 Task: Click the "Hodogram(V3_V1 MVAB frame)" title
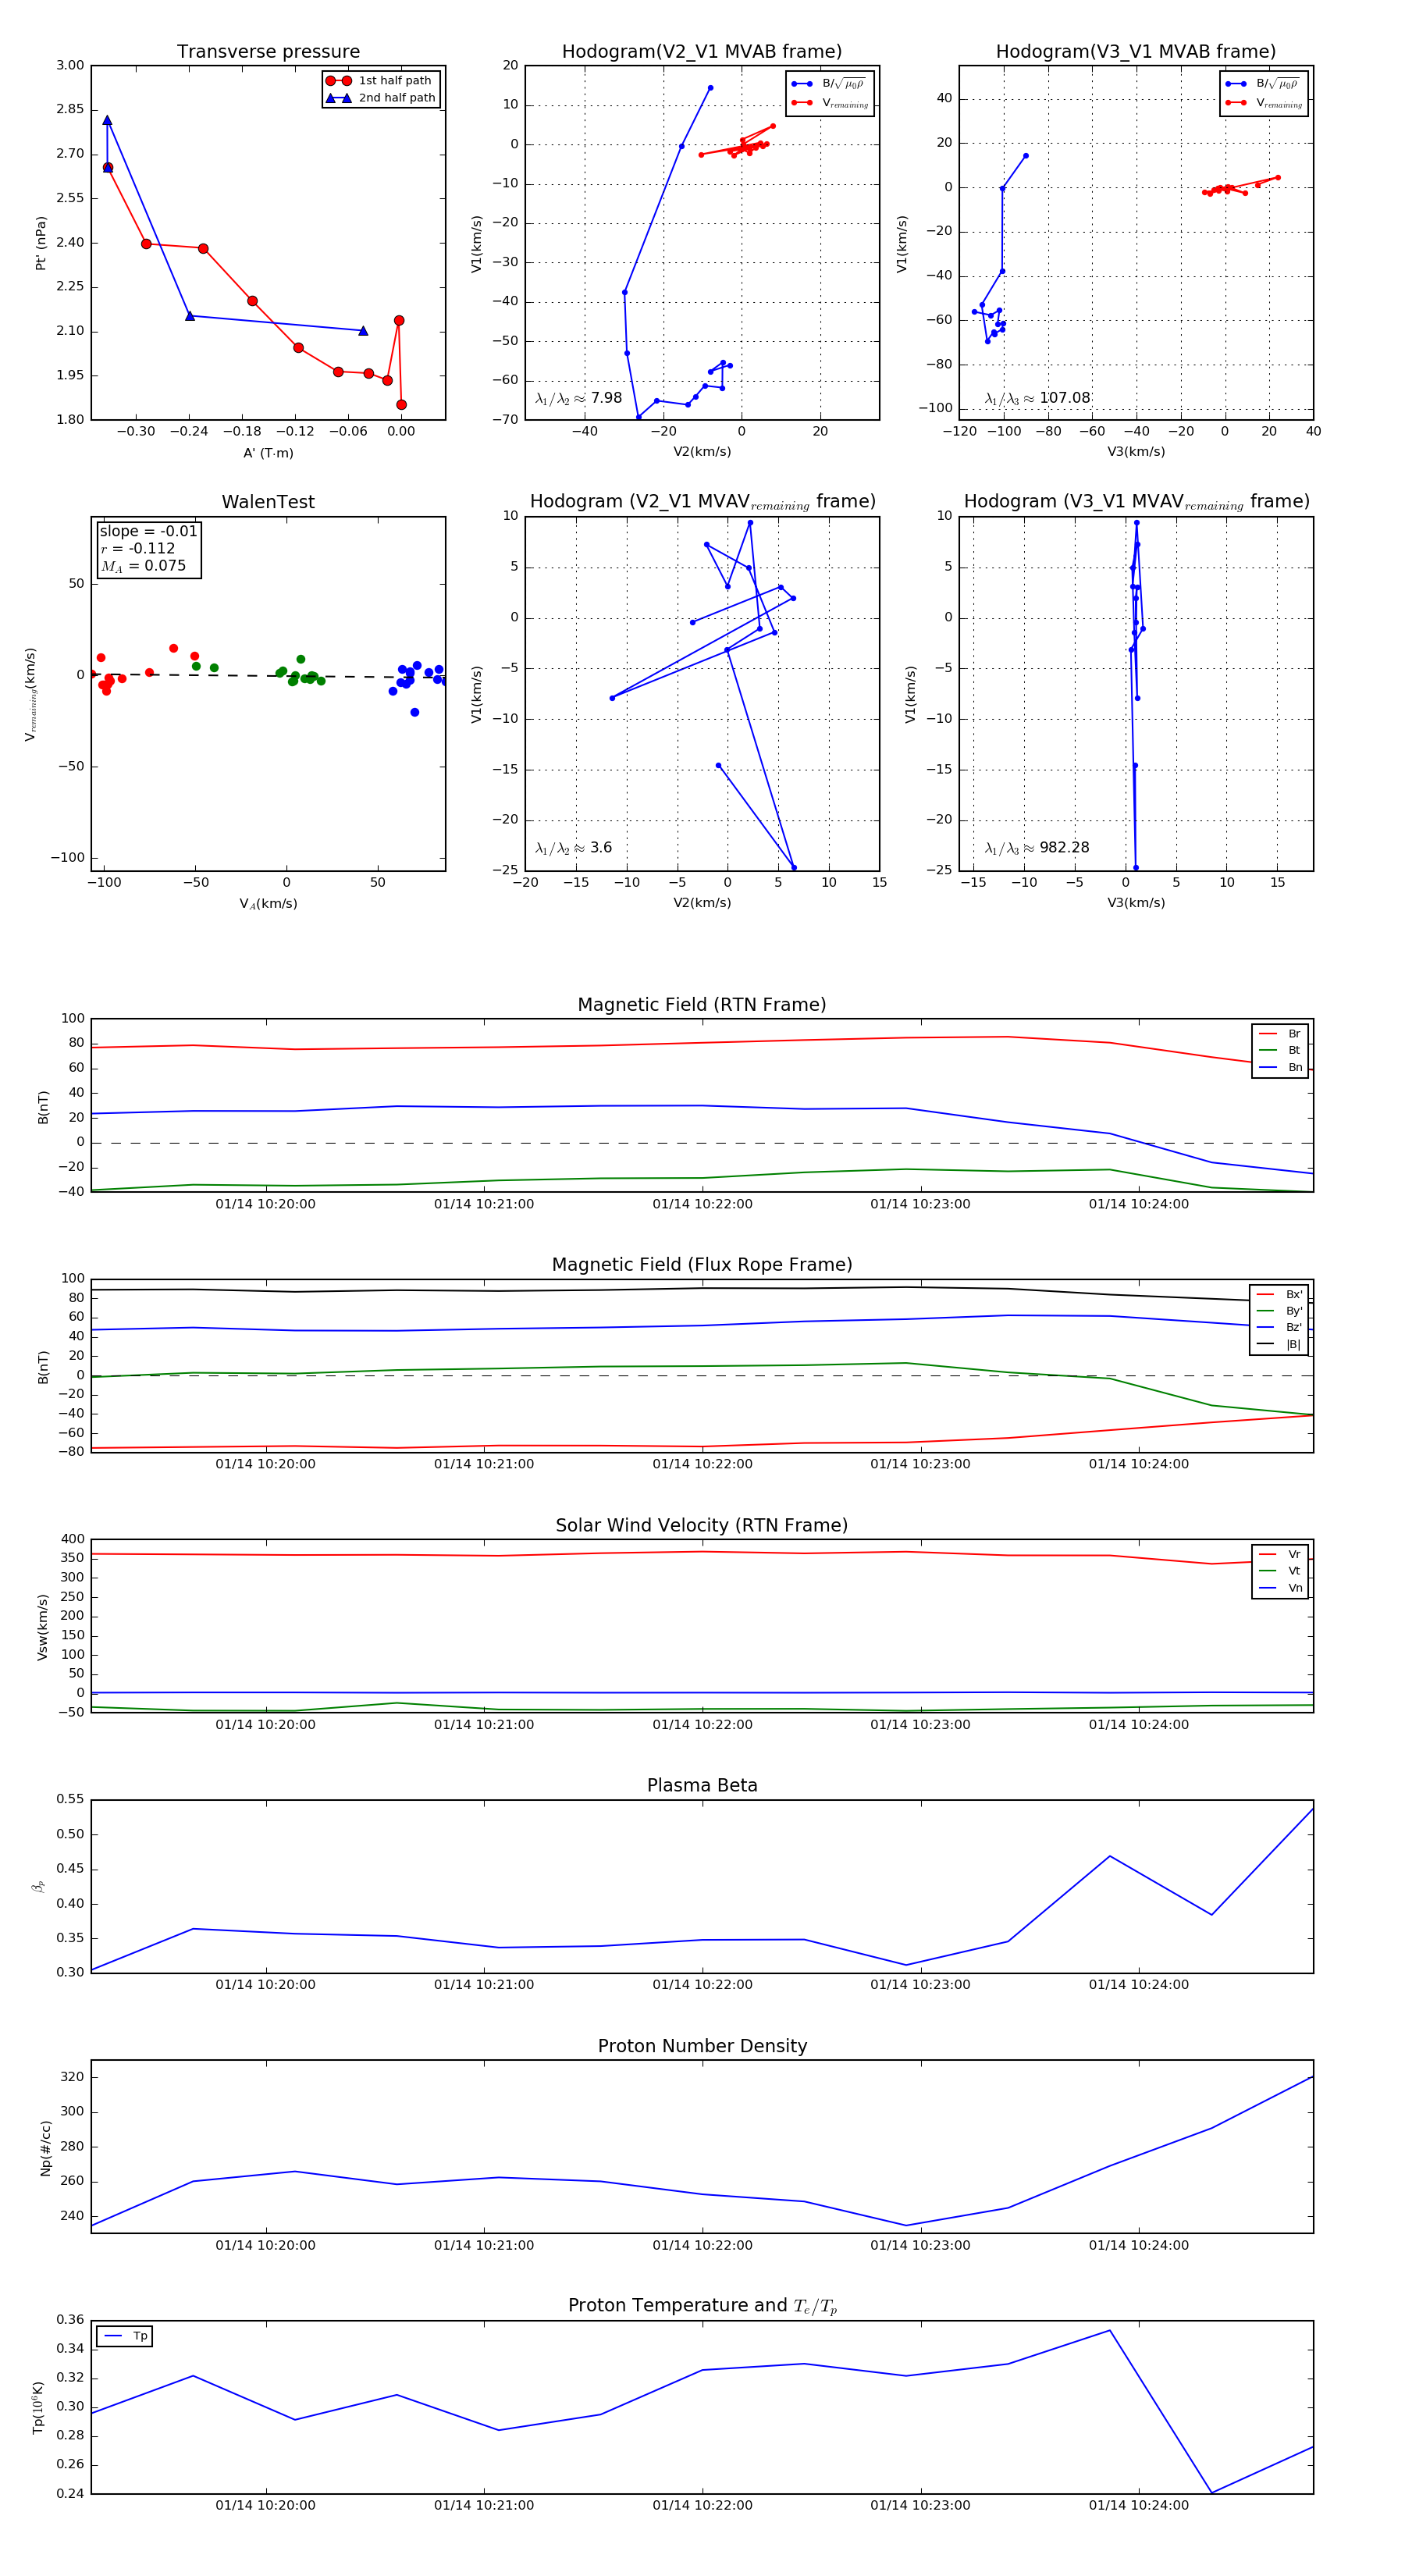[1136, 52]
